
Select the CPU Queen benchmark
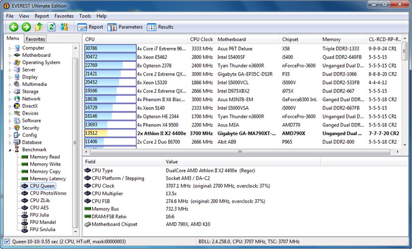tap(38, 186)
